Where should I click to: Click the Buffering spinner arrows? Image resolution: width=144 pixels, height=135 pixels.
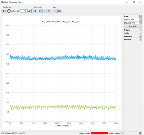click(26, 11)
